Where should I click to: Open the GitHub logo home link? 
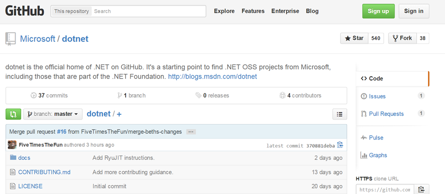coord(25,11)
